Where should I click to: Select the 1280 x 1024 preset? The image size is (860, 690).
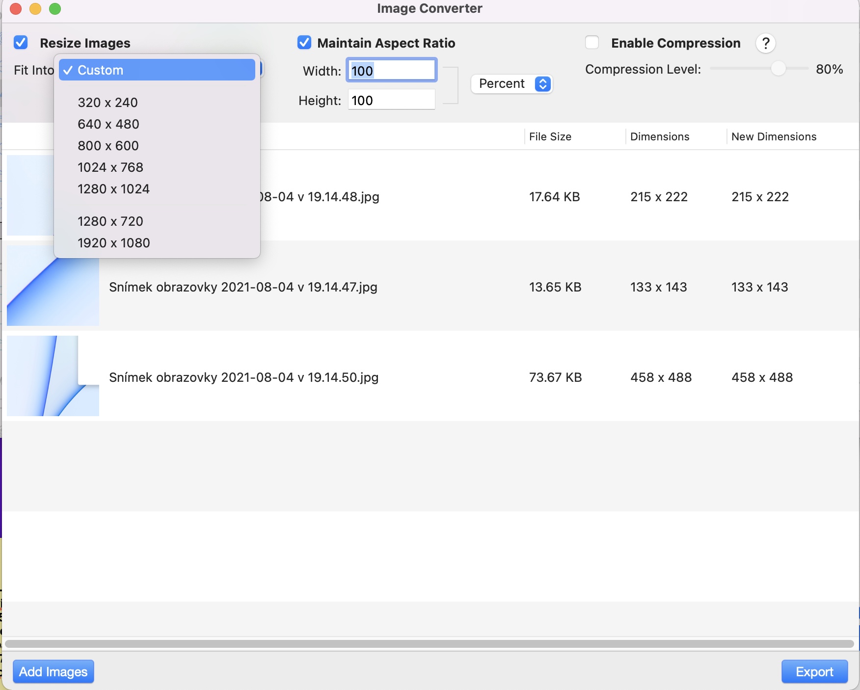click(113, 189)
